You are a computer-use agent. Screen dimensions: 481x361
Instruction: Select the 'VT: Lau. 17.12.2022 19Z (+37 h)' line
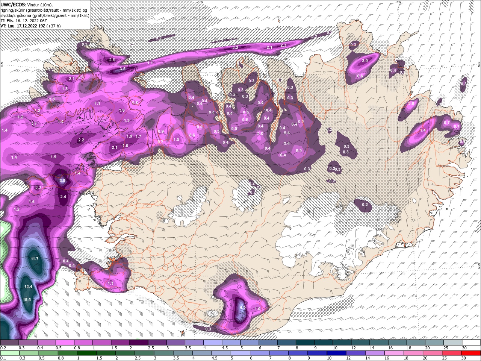[30, 26]
